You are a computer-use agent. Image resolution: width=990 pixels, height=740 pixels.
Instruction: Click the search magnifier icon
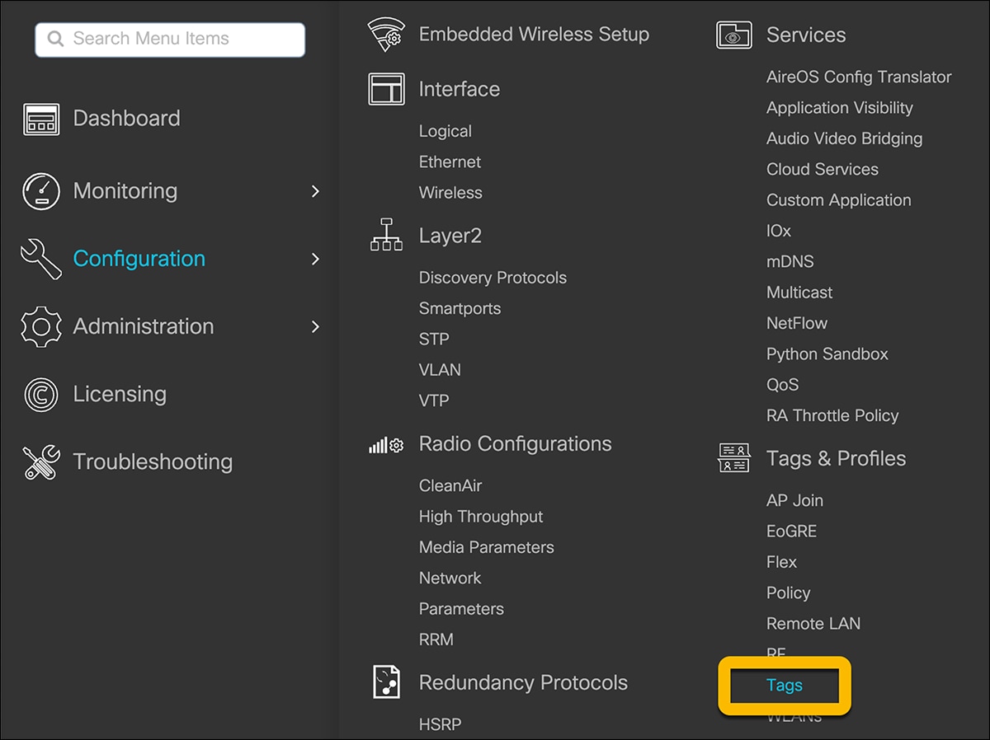pos(56,39)
